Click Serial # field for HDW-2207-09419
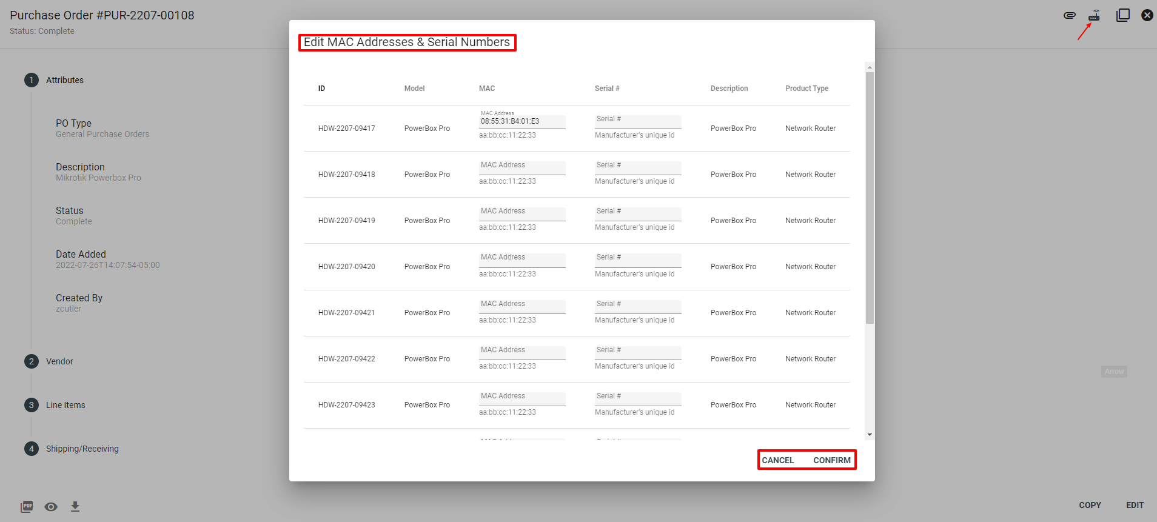This screenshot has height=522, width=1157. tap(638, 214)
